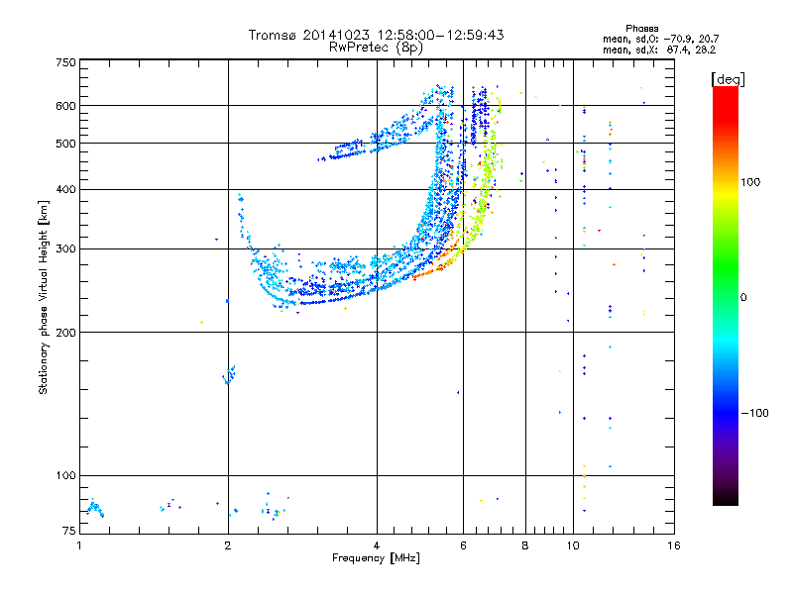Pick the black bottom of the phase colorbar
793x594 pixels.
pyautogui.click(x=726, y=498)
